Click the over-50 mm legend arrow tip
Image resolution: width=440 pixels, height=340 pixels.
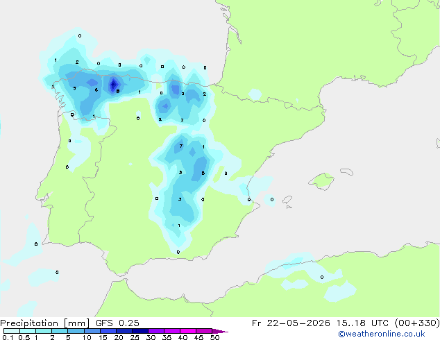[220, 331]
